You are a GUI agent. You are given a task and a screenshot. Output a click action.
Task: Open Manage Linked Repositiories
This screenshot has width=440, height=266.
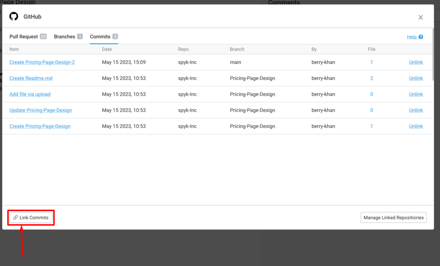(x=394, y=218)
